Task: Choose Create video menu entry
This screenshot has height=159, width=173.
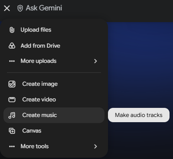Action: coord(54,100)
